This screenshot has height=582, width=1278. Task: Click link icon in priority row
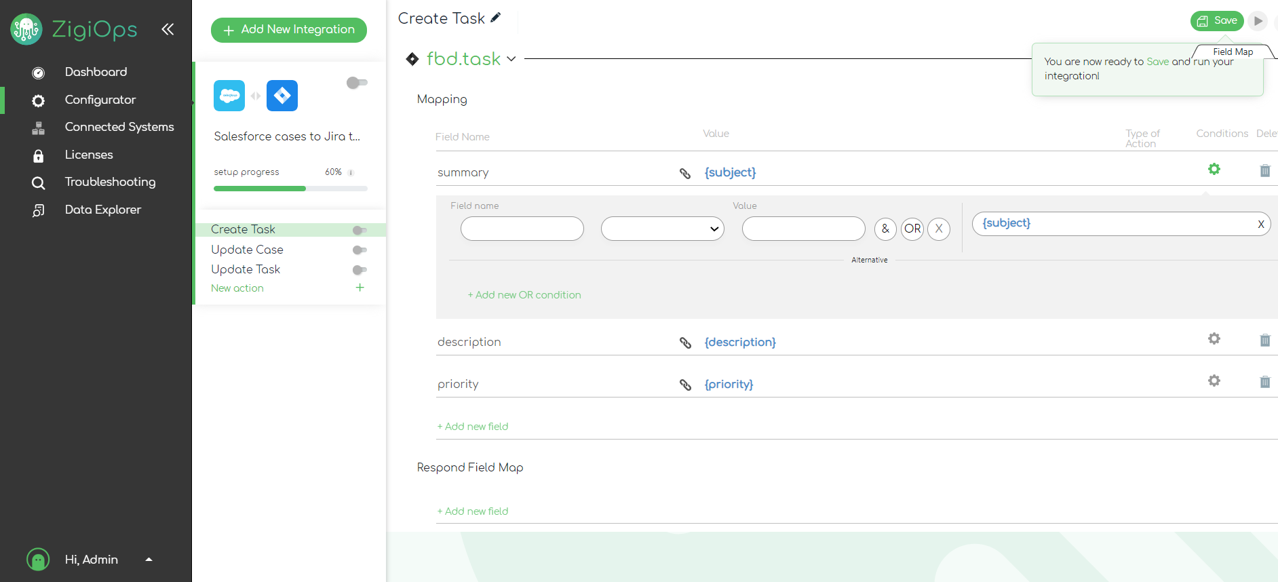(685, 385)
